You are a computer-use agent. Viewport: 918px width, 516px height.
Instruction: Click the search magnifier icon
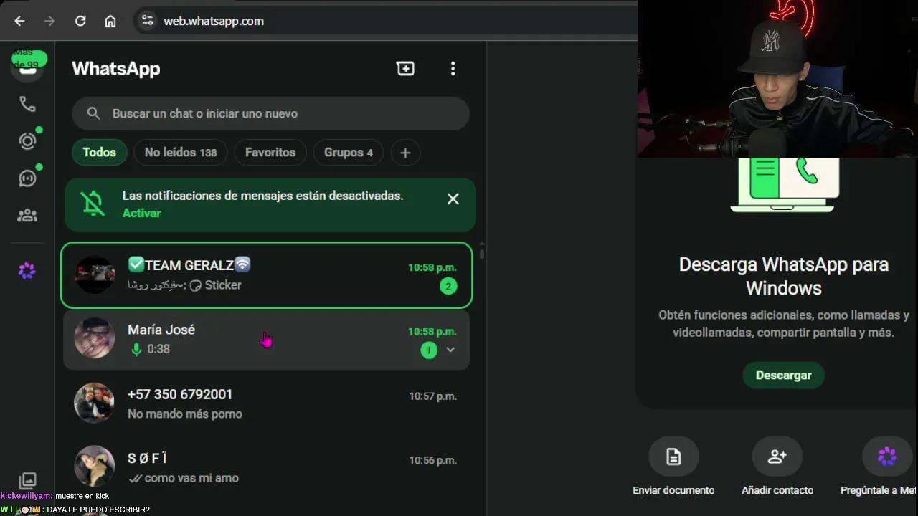click(93, 113)
